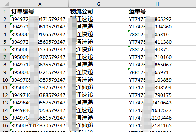Select waybill cell ending 40375
196x132 pixels.
[157, 50]
